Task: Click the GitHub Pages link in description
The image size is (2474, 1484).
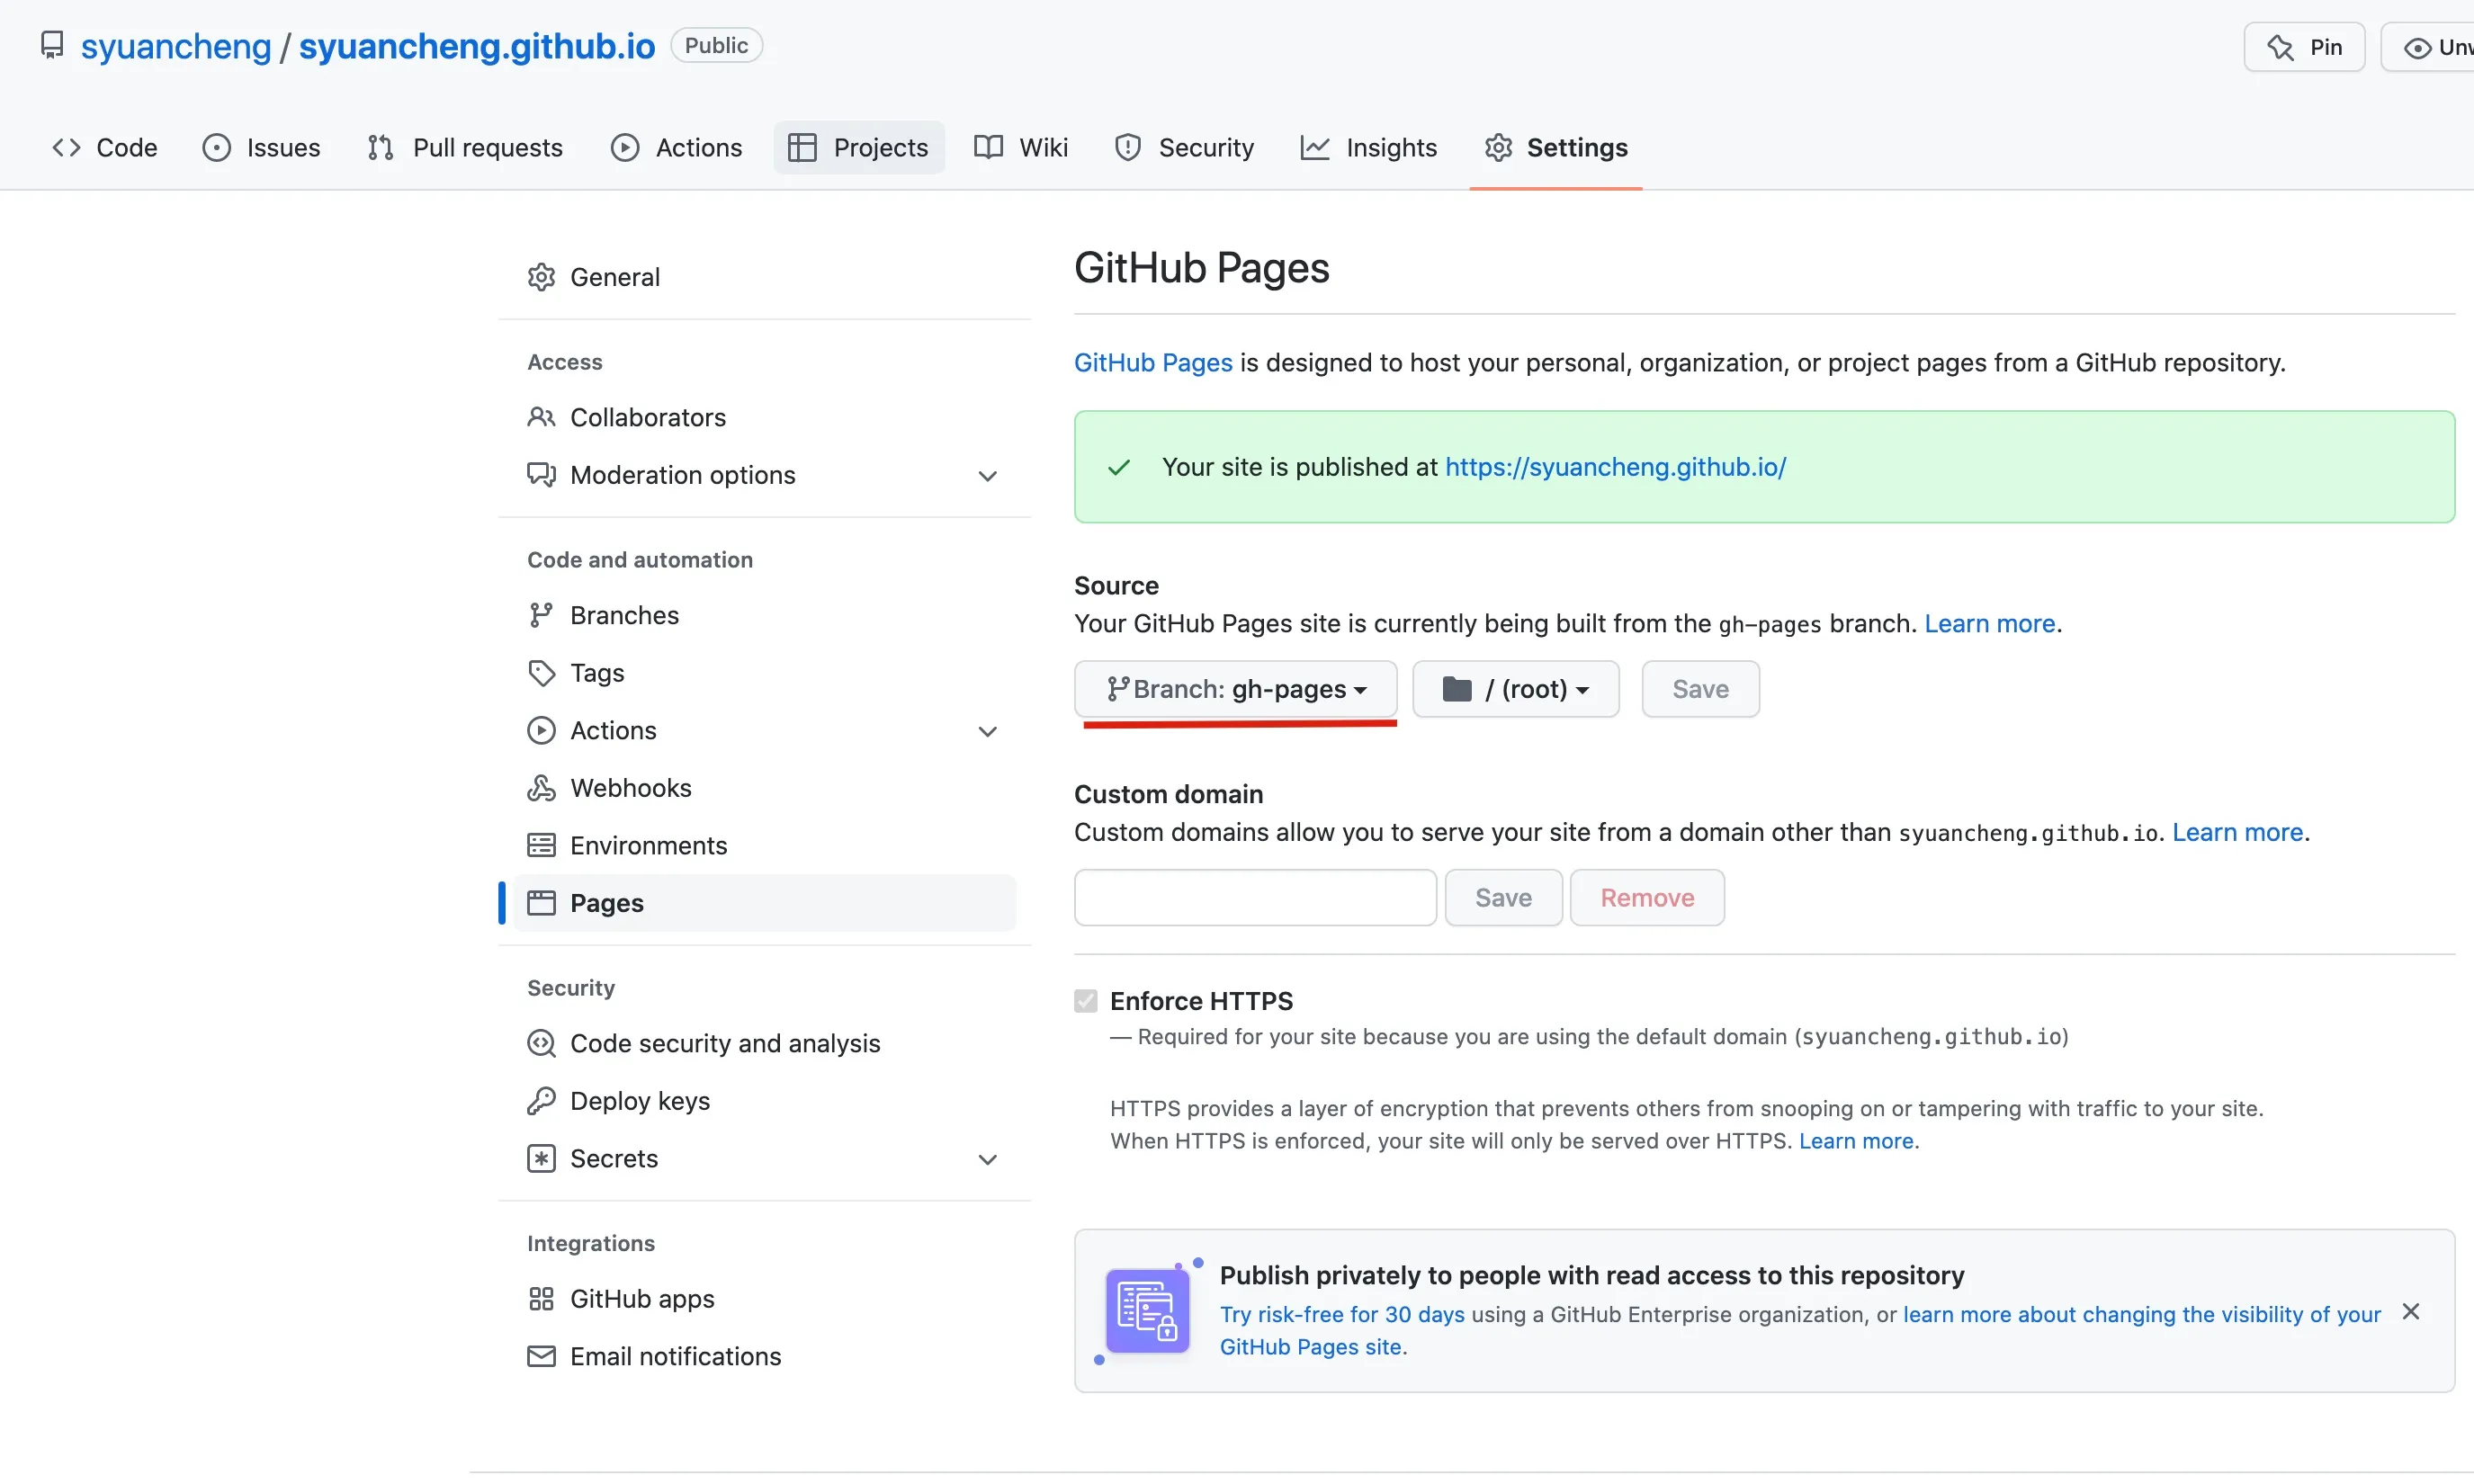Action: pos(1153,363)
